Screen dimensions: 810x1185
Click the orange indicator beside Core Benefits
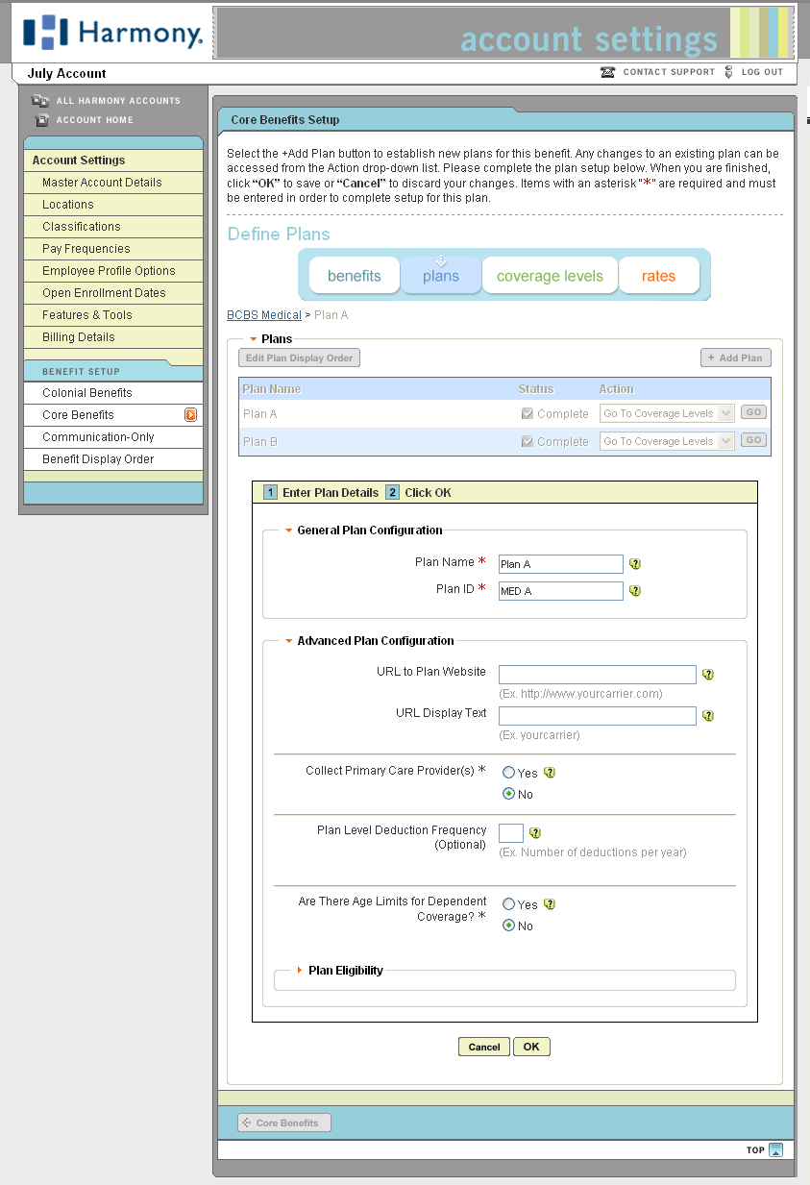coord(190,414)
